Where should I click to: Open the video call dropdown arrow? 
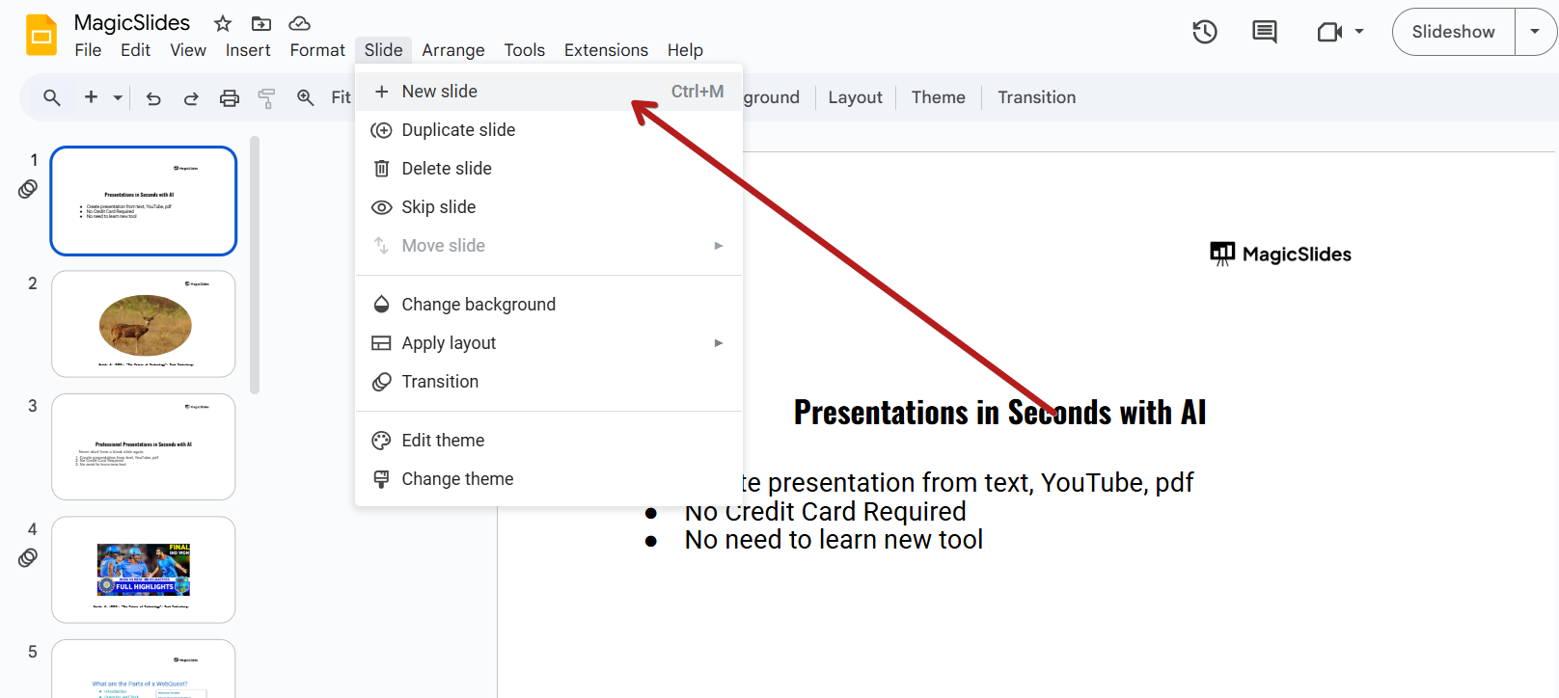point(1359,32)
